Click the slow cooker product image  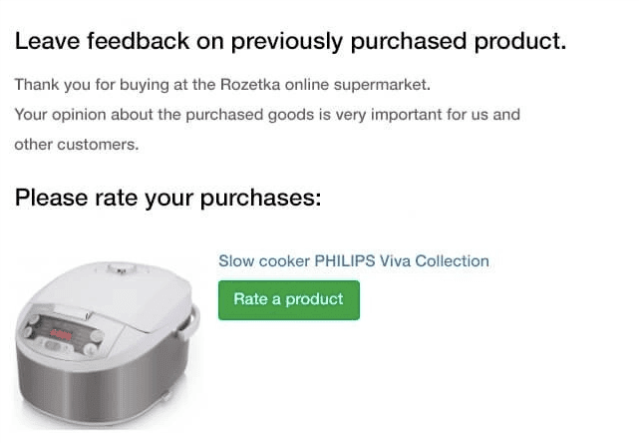(108, 345)
